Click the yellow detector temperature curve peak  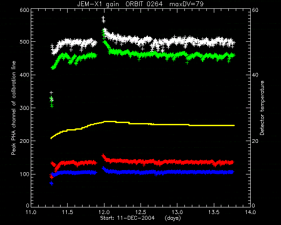click(109, 121)
